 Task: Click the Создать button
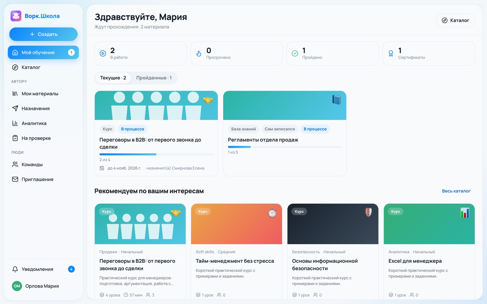pos(43,34)
